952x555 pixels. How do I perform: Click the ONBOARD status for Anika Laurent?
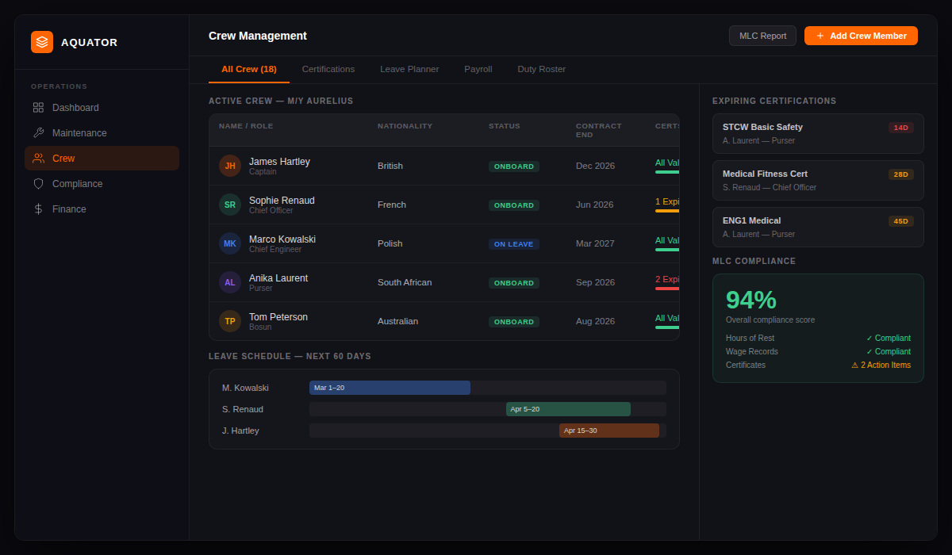[514, 283]
